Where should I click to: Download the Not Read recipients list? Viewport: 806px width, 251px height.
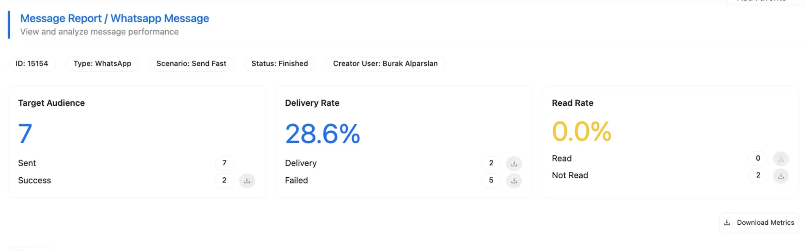[781, 176]
